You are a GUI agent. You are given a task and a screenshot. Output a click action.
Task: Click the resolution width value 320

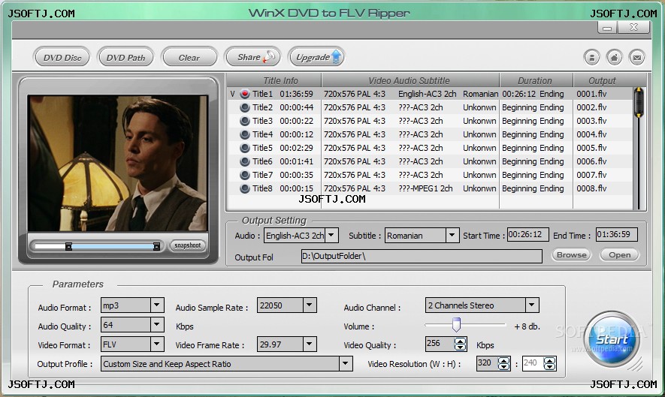click(x=485, y=363)
